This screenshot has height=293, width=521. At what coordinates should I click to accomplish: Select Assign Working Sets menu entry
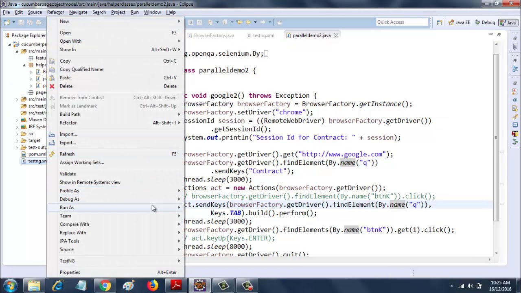coord(116,162)
